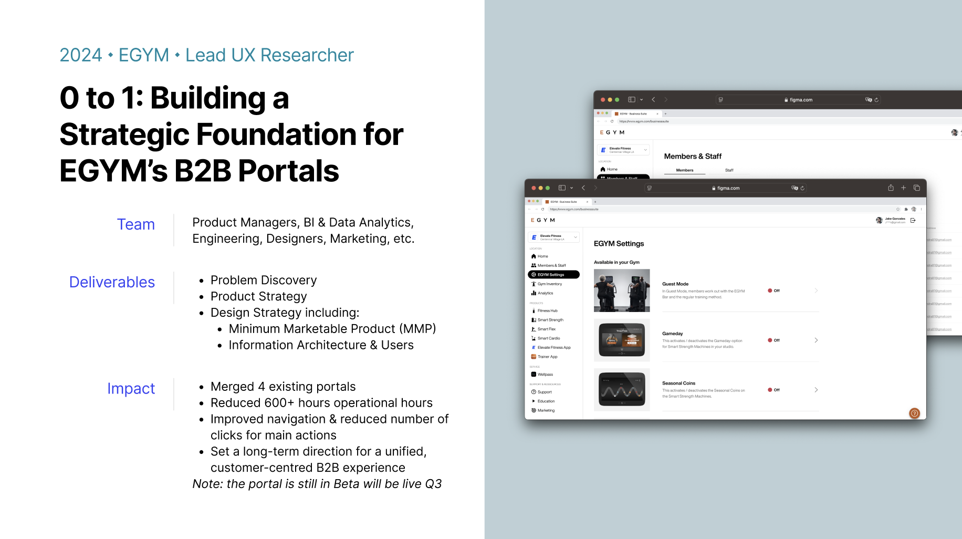
Task: Toggle the Seasonal Coins Off switch
Action: pyautogui.click(x=773, y=390)
